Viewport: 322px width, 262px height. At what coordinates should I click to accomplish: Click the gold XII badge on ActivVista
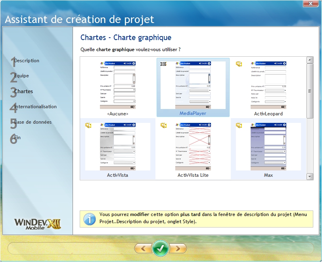click(88, 125)
